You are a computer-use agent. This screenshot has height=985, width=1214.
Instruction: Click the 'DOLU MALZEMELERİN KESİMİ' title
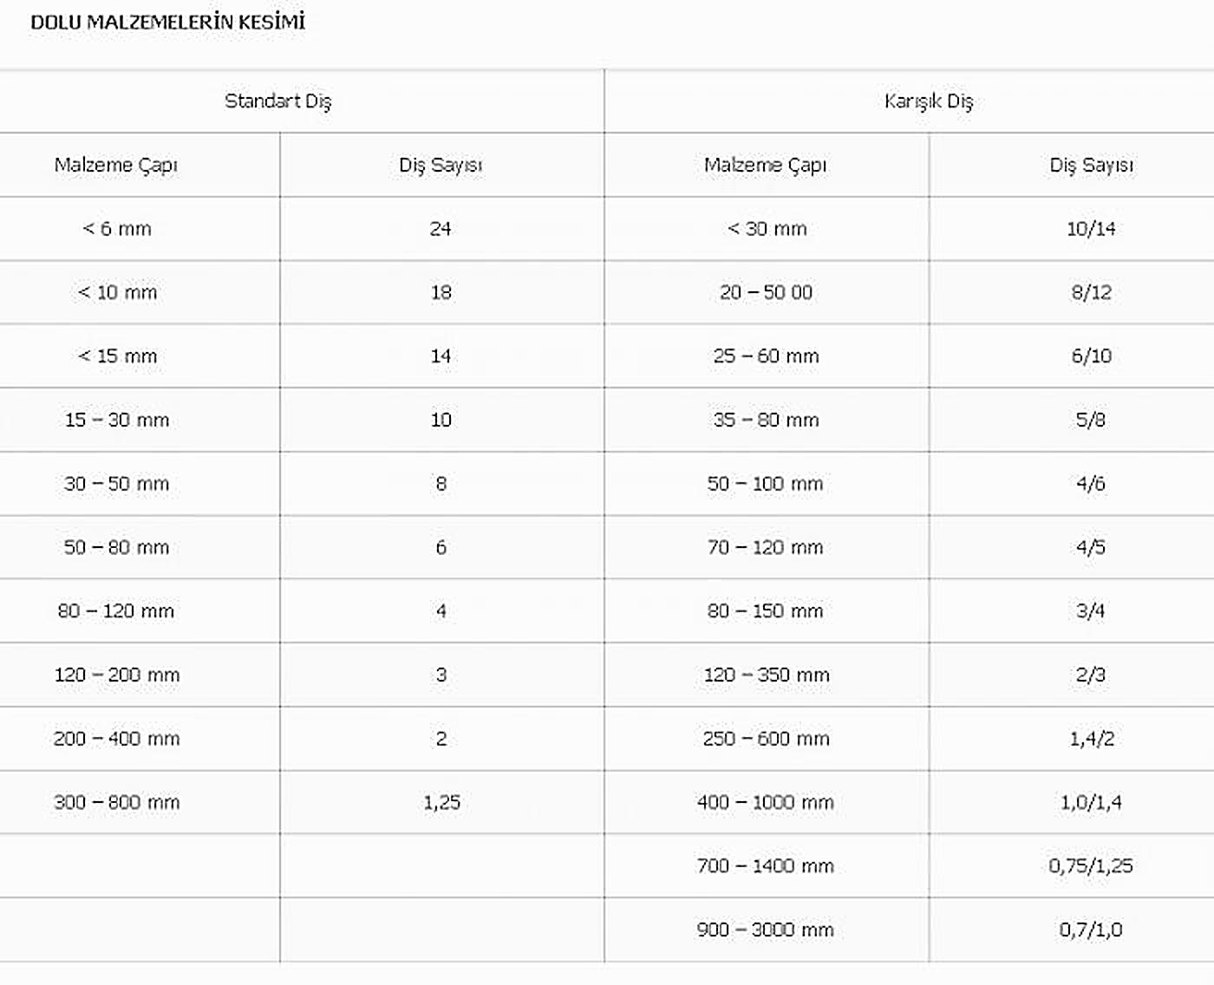[168, 23]
